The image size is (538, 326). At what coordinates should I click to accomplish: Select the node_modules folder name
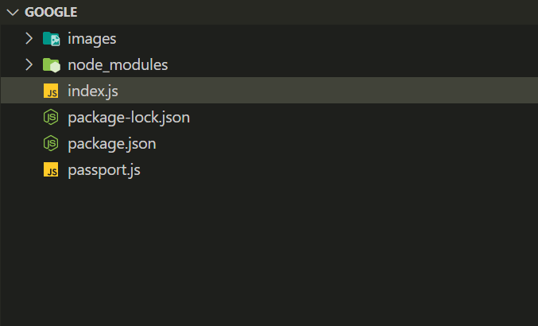118,64
